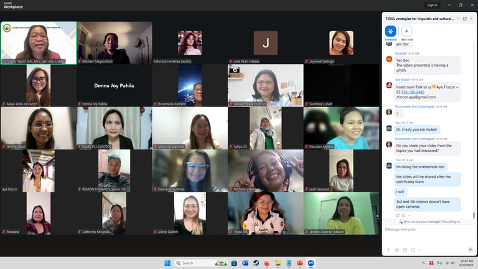Click the volume icon in system tray
This screenshot has height=269, width=478.
(452, 263)
